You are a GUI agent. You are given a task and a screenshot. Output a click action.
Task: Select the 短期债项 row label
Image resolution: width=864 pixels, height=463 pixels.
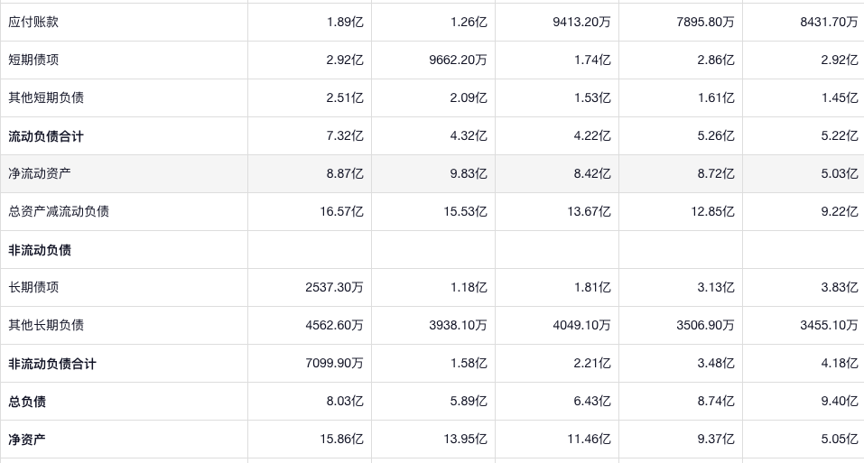(33, 60)
